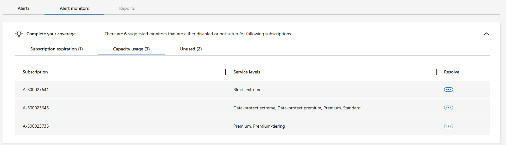506x145 pixels.
Task: Click the Subscription column header
Action: [x=35, y=72]
